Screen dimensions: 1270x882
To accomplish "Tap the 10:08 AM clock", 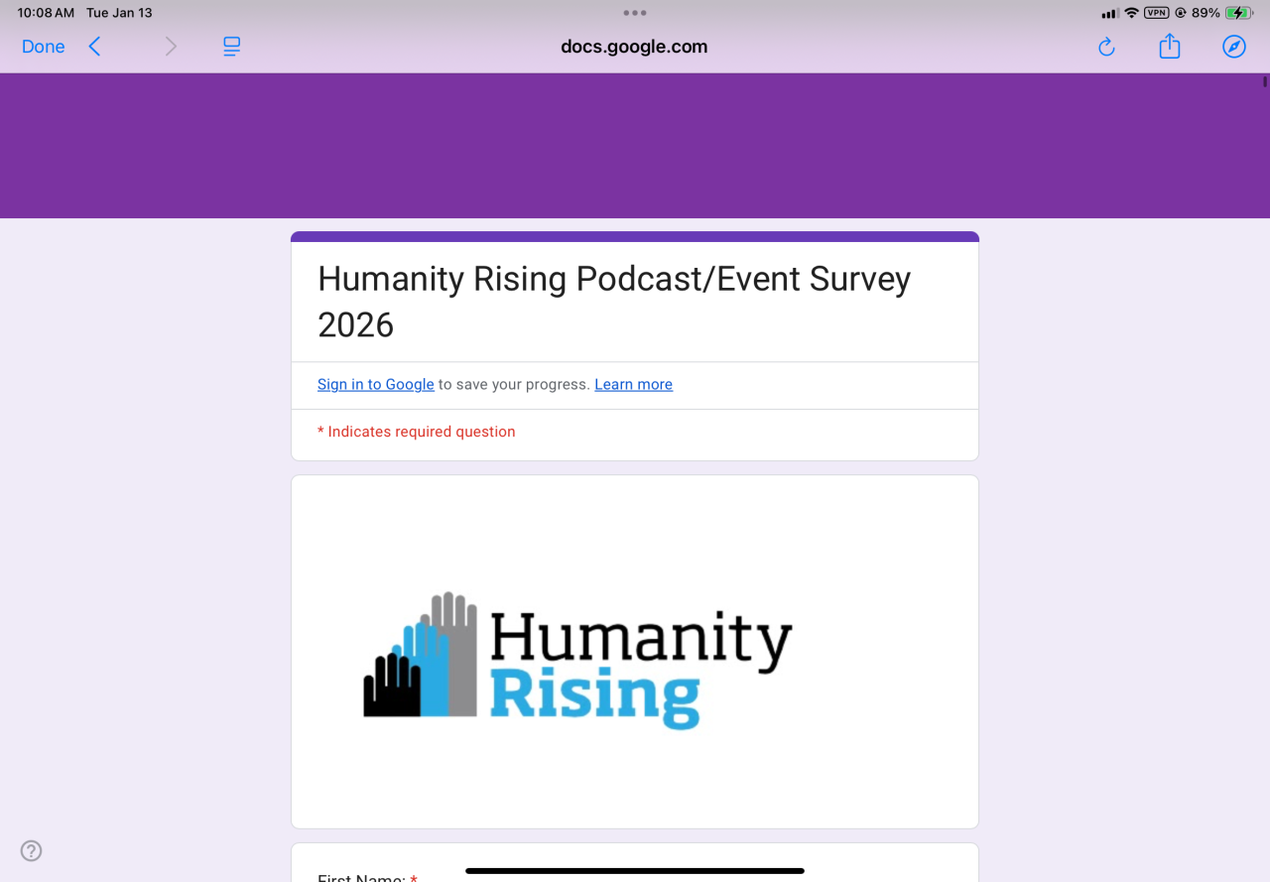I will point(46,13).
